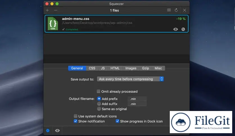This screenshot has height=136, width=235.
Task: Enable Omit already processed checkbox
Action: tap(98, 91)
